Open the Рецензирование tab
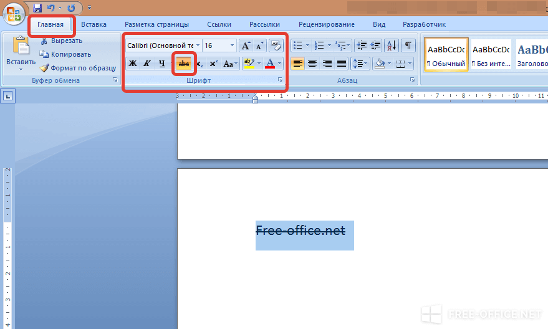The height and width of the screenshot is (329, 548). pos(327,24)
